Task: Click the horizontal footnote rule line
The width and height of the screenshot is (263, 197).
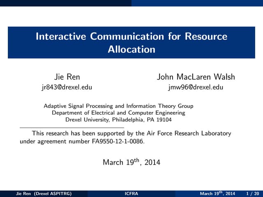Action: point(72,128)
